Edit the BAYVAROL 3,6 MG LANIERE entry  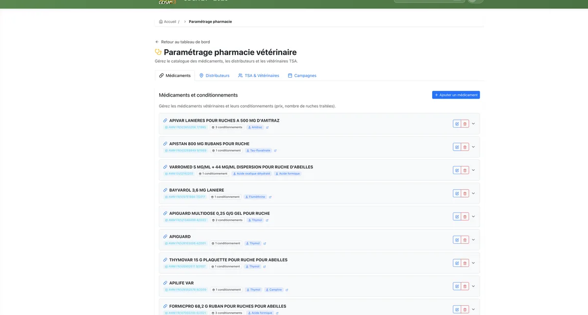coord(456,193)
